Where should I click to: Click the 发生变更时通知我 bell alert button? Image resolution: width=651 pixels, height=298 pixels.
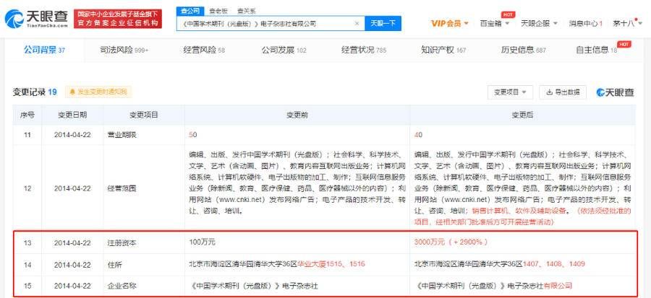click(98, 92)
